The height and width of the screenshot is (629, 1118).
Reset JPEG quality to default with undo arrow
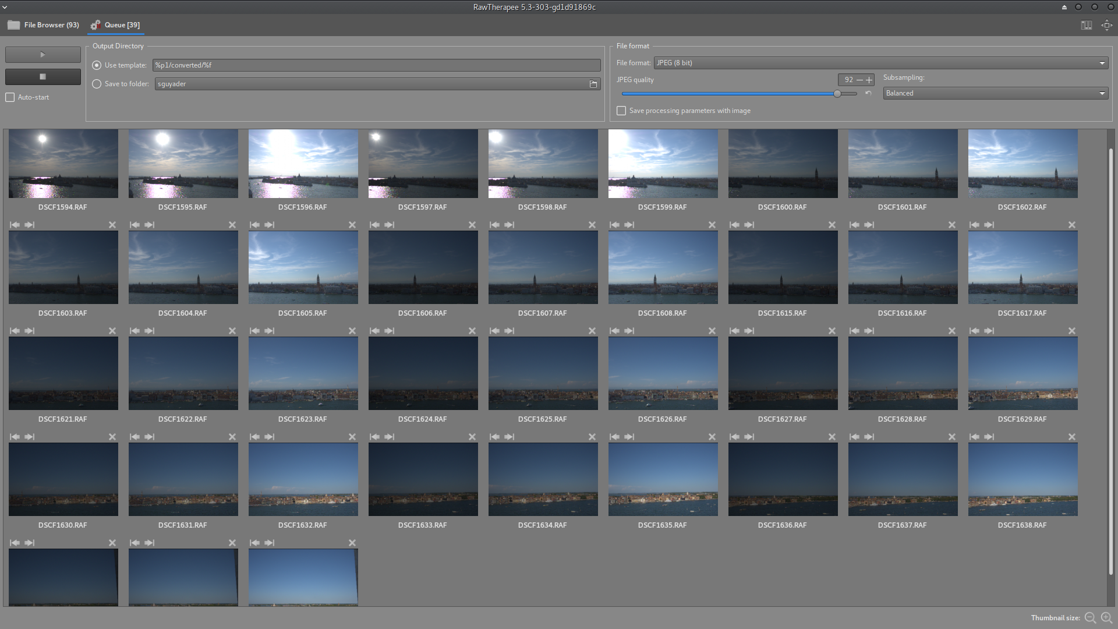(x=868, y=93)
